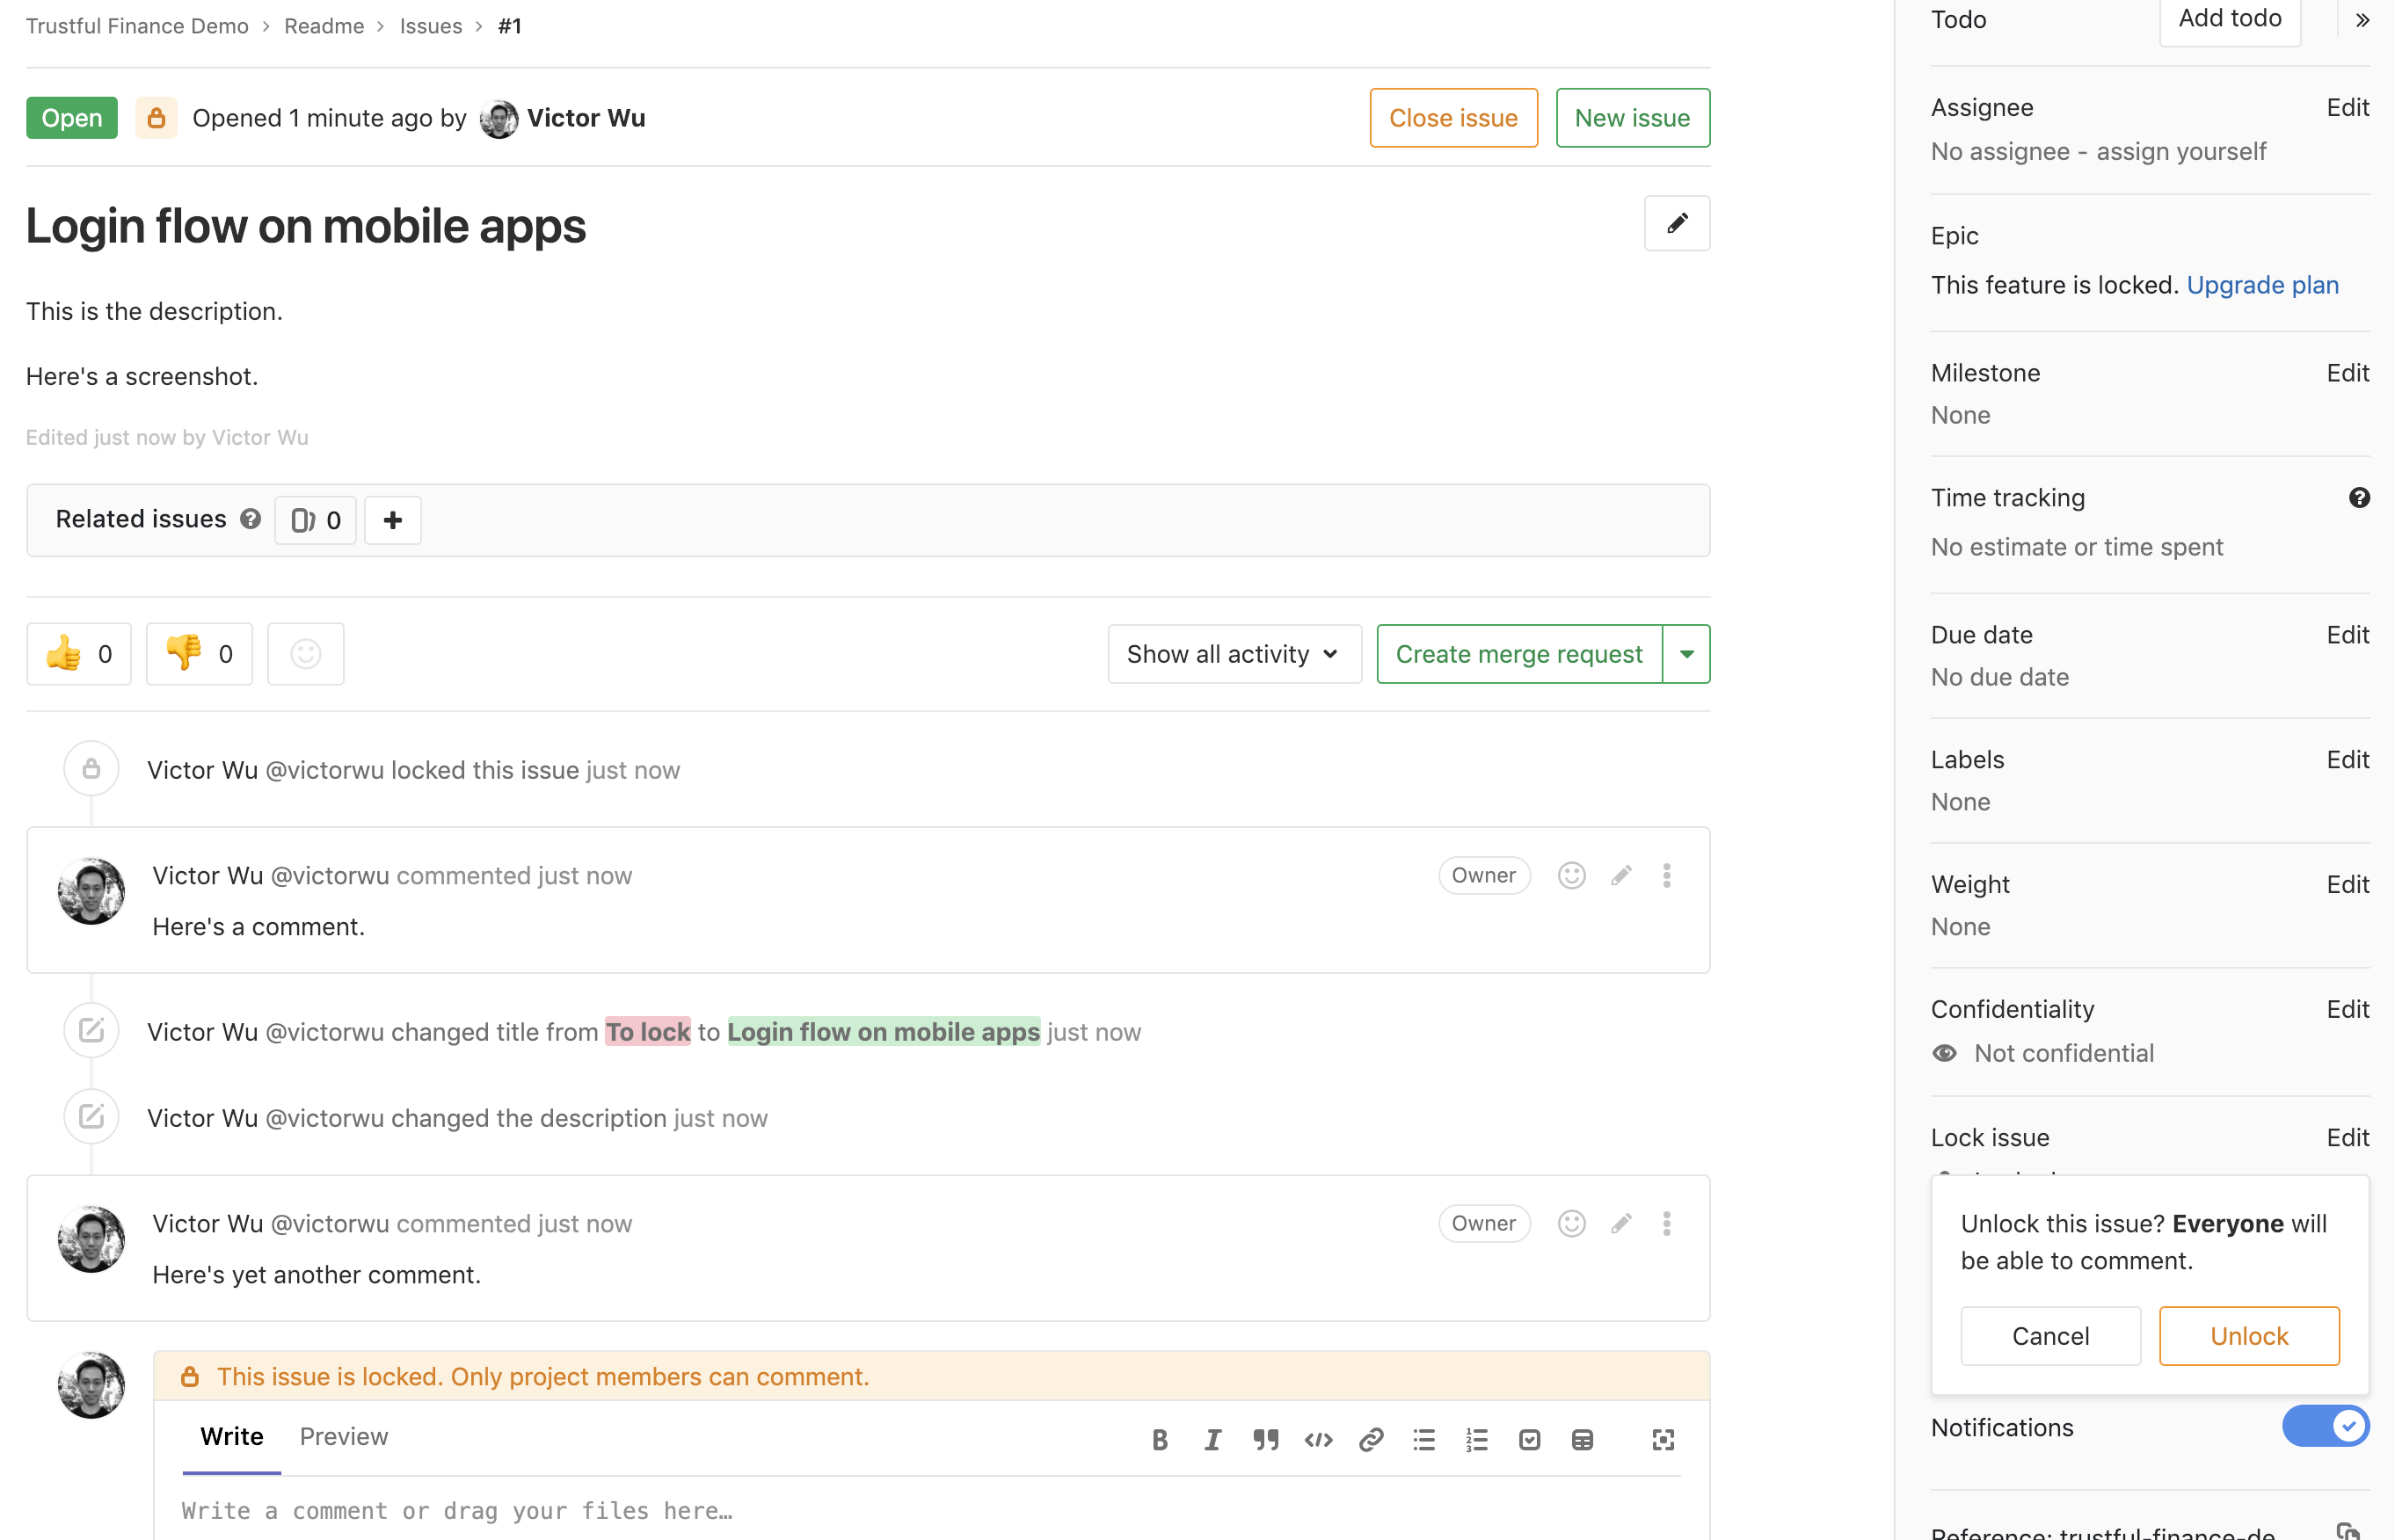Viewport: 2395px width, 1540px height.
Task: Open the Show all activity dropdown
Action: tap(1234, 653)
